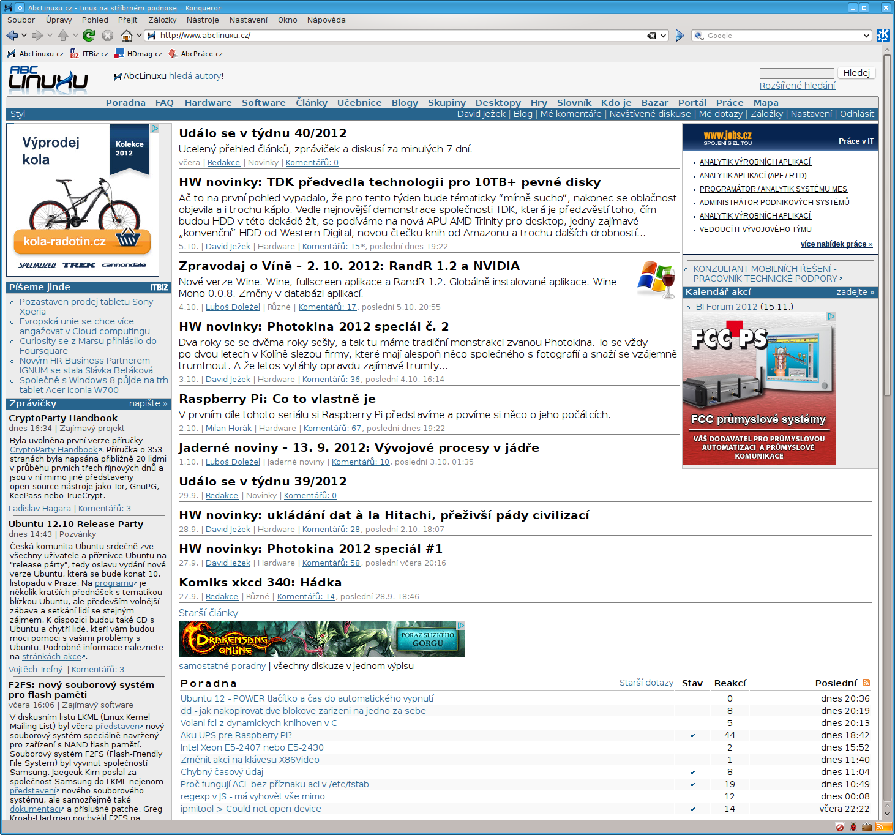Click the KDE gear logo throbber
This screenshot has width=895, height=835.
(883, 36)
